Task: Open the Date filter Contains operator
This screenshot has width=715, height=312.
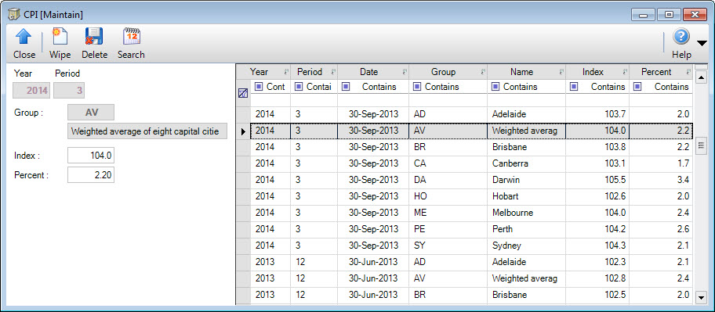Action: click(x=345, y=87)
